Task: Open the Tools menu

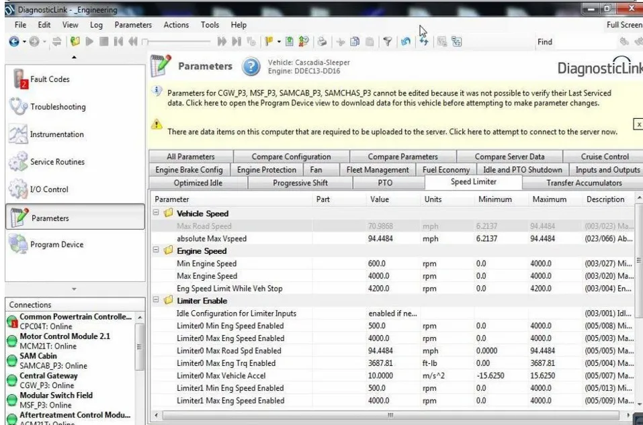Action: tap(210, 25)
